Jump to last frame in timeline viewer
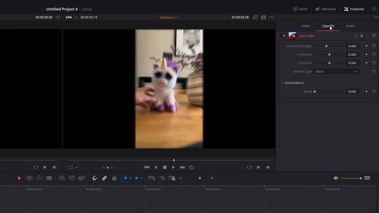This screenshot has width=379, height=213. tap(182, 167)
